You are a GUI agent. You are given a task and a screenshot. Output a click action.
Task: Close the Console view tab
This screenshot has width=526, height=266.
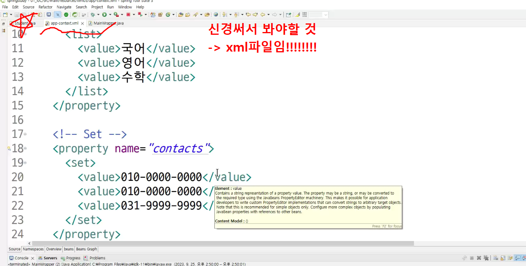33,258
